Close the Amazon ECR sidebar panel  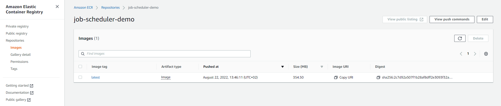57,7
